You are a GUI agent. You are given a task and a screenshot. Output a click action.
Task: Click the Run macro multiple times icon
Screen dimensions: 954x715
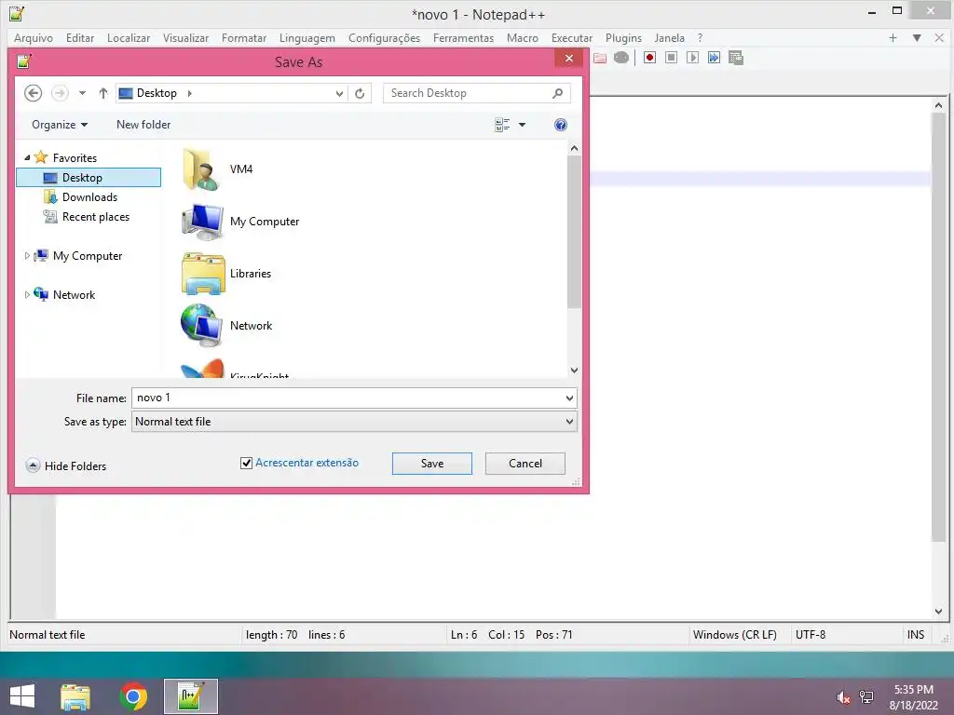(x=714, y=58)
